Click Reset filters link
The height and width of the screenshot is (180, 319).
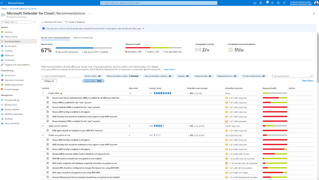[308, 81]
